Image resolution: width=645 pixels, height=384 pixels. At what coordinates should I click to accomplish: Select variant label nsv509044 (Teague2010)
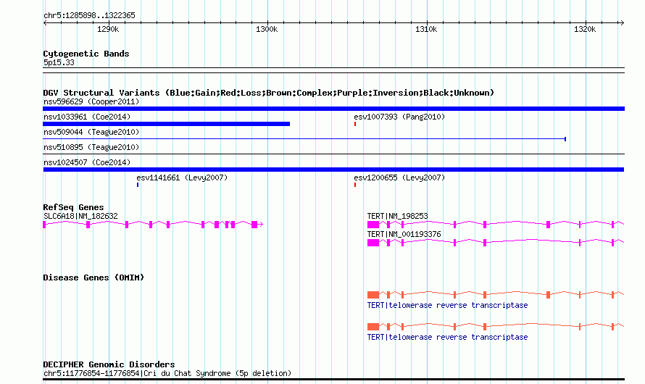pyautogui.click(x=91, y=132)
